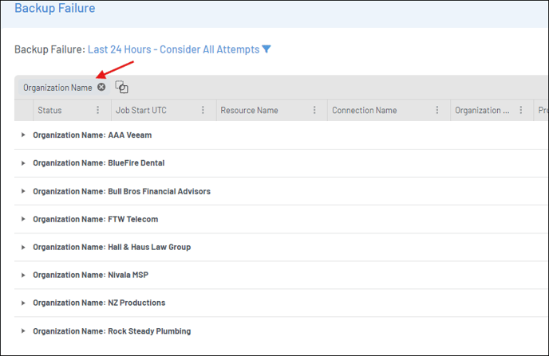
Task: Select the 'Organization Name: FTW Telecom' row text
Action: 96,219
